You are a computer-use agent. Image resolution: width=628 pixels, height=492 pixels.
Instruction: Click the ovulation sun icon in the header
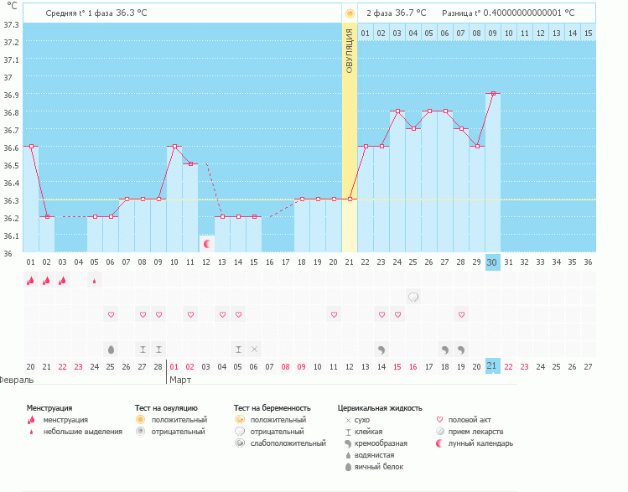click(x=350, y=13)
